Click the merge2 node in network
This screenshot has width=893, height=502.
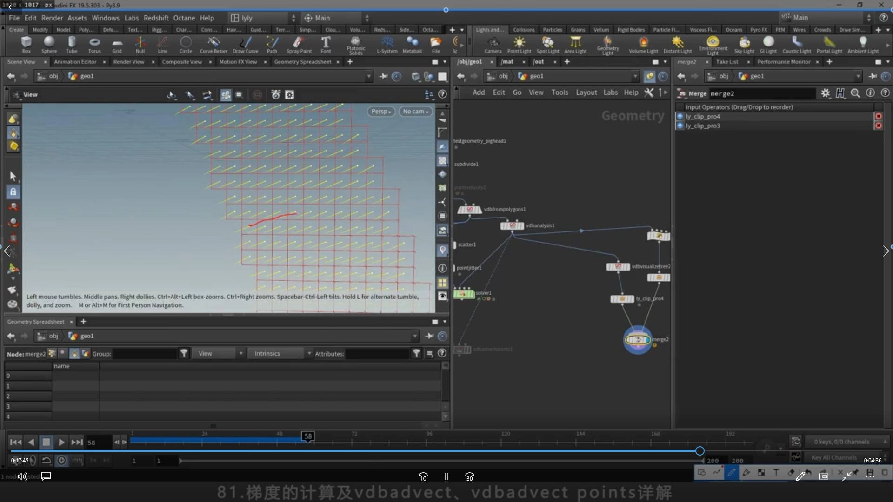pyautogui.click(x=638, y=340)
